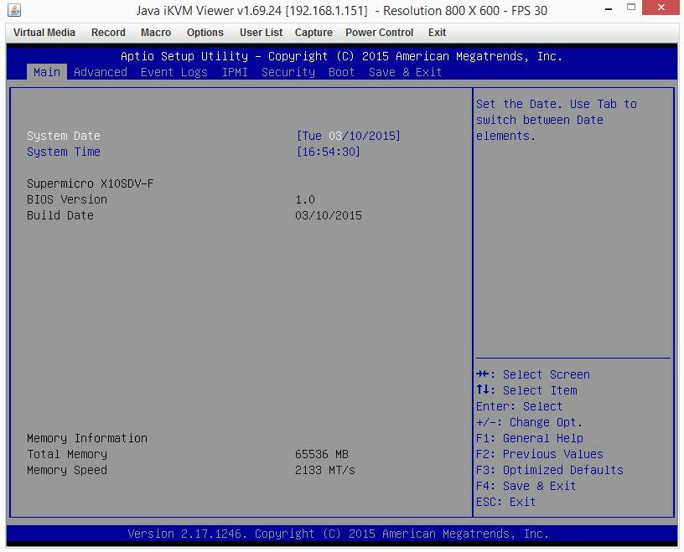
Task: Open the Macro menu
Action: [156, 33]
